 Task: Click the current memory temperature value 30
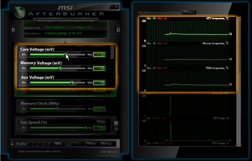230,59
